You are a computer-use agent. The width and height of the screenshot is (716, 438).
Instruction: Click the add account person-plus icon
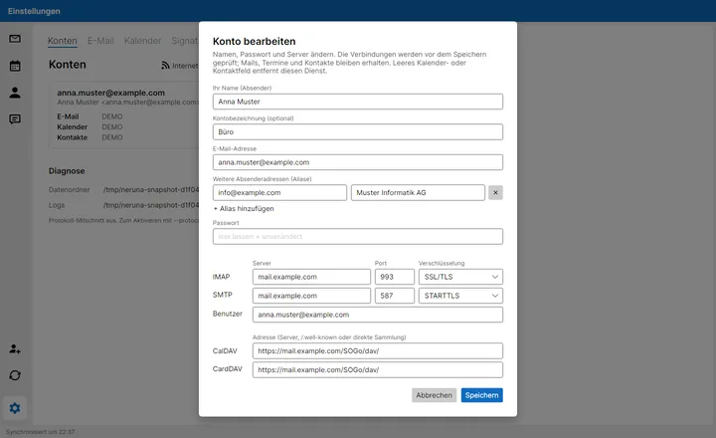pos(15,348)
